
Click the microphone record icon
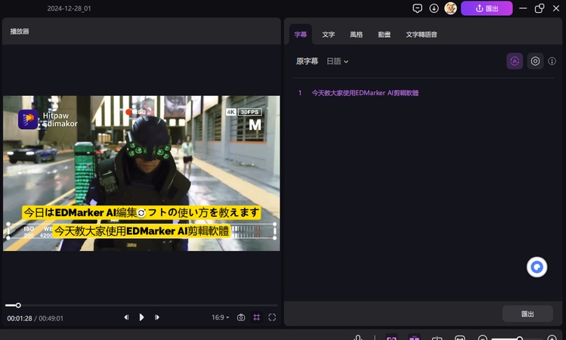pos(357,338)
